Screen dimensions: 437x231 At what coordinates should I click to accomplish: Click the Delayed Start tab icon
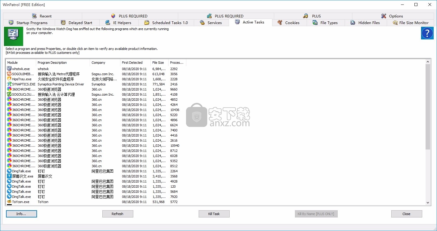(63, 23)
